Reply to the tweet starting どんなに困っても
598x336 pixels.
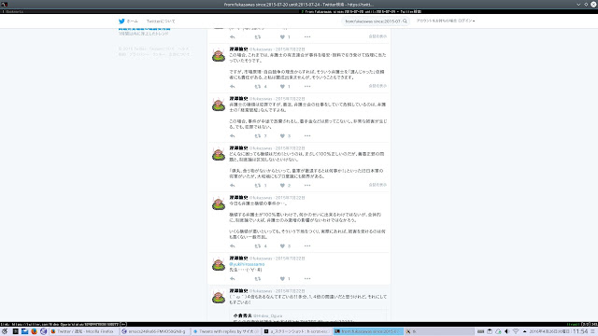click(233, 186)
